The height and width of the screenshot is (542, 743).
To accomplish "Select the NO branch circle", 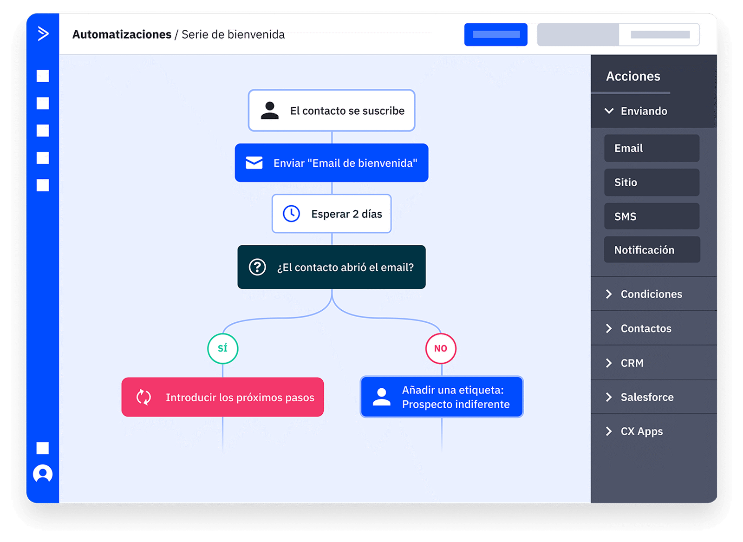I will pyautogui.click(x=441, y=348).
